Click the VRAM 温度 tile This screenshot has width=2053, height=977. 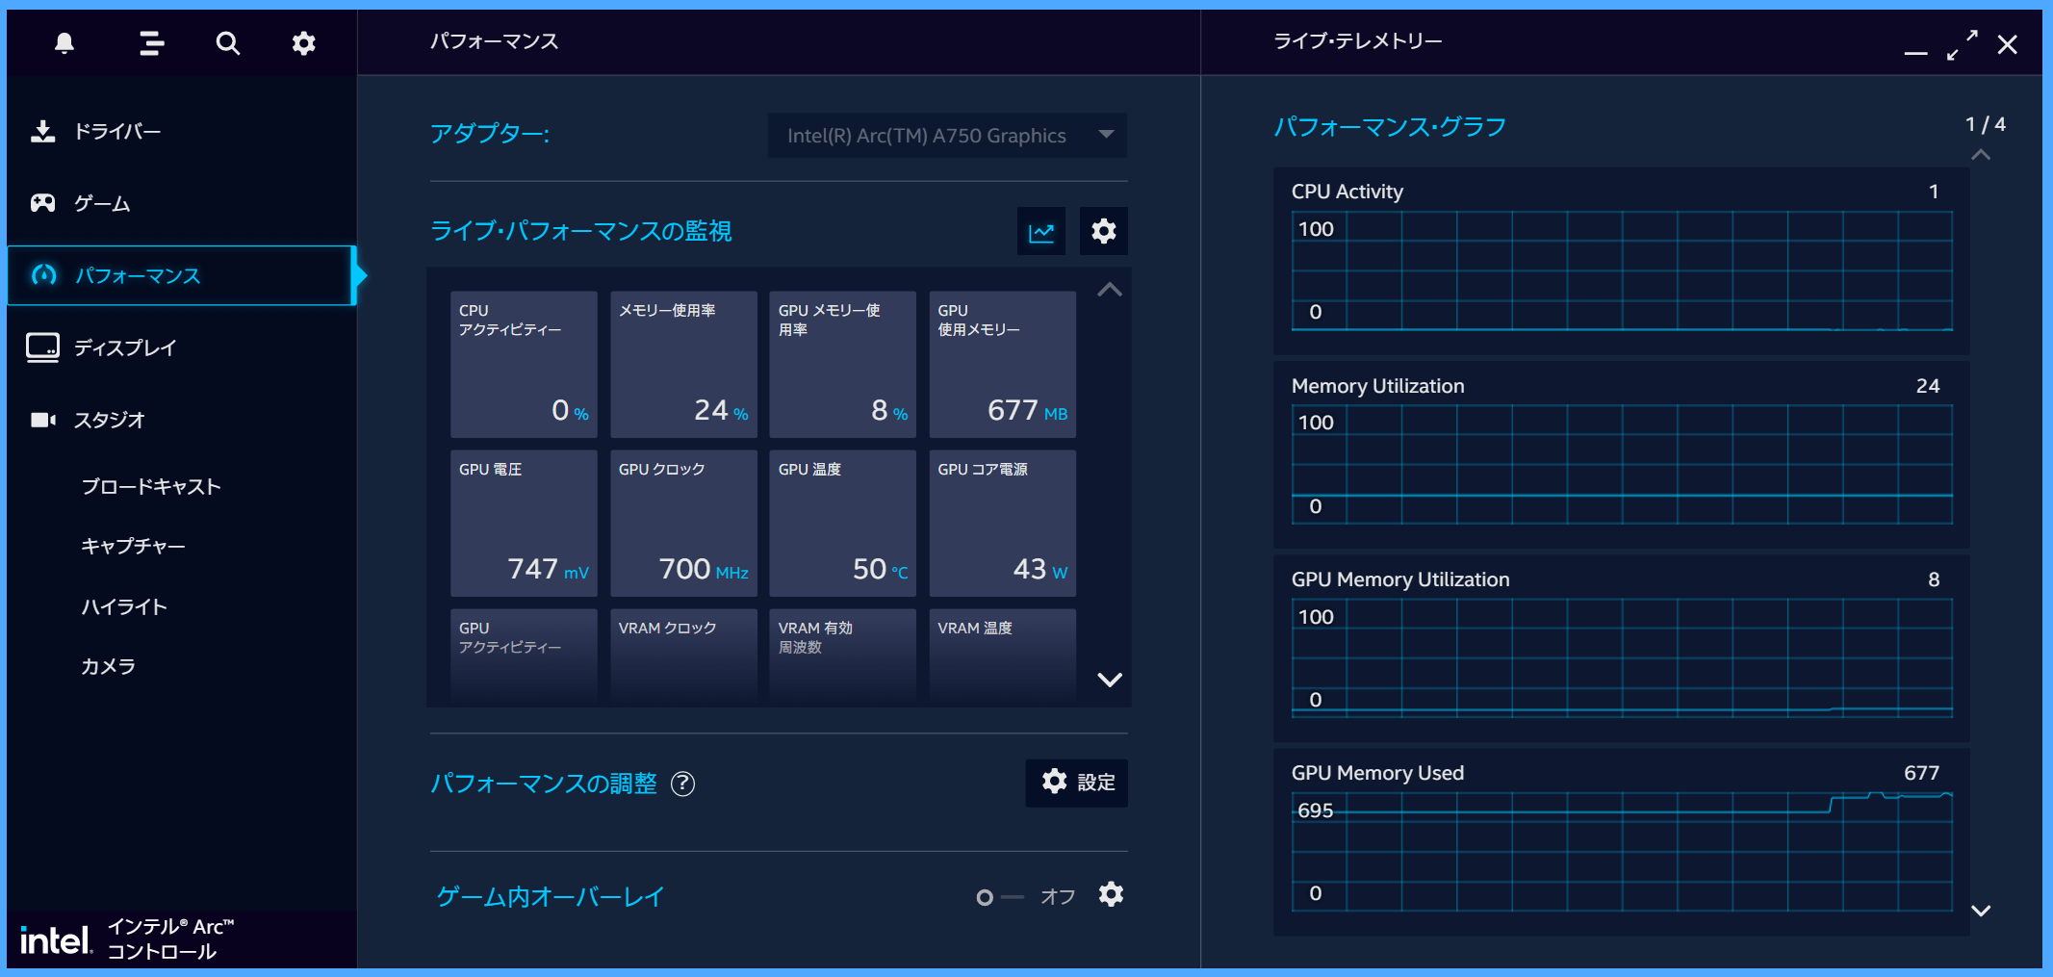pyautogui.click(x=1003, y=655)
